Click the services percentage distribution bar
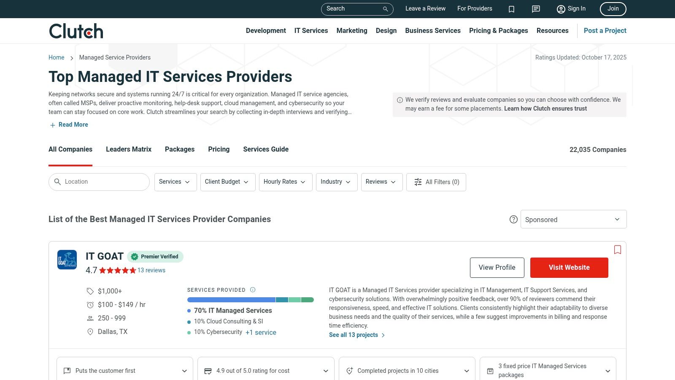This screenshot has height=380, width=675. point(250,300)
